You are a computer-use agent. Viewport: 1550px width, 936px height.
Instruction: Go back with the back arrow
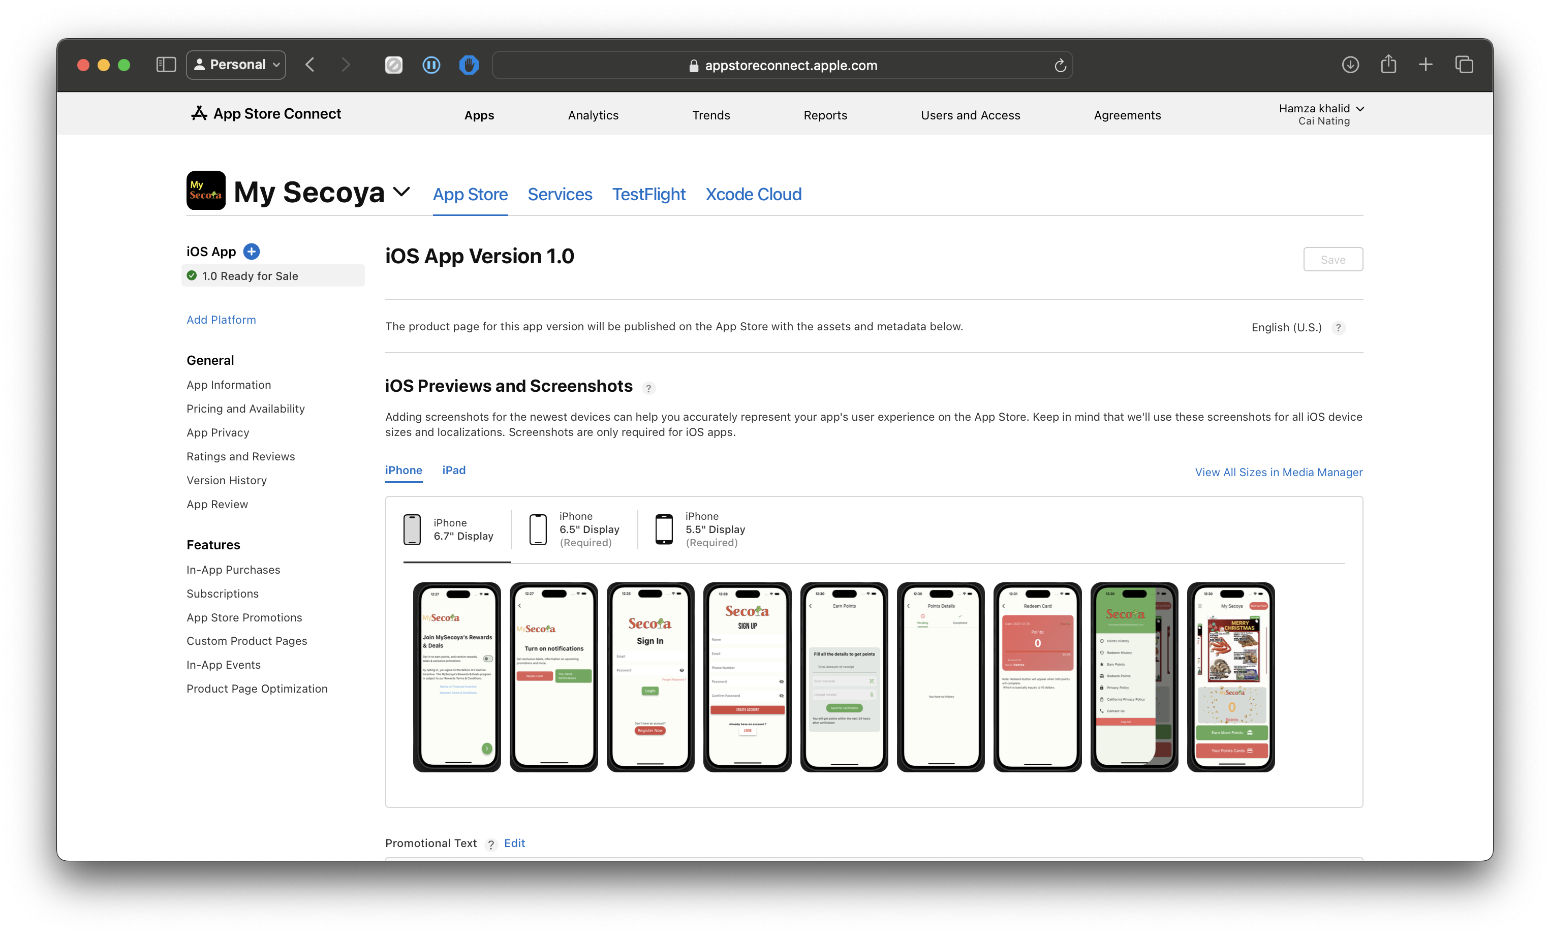point(310,65)
